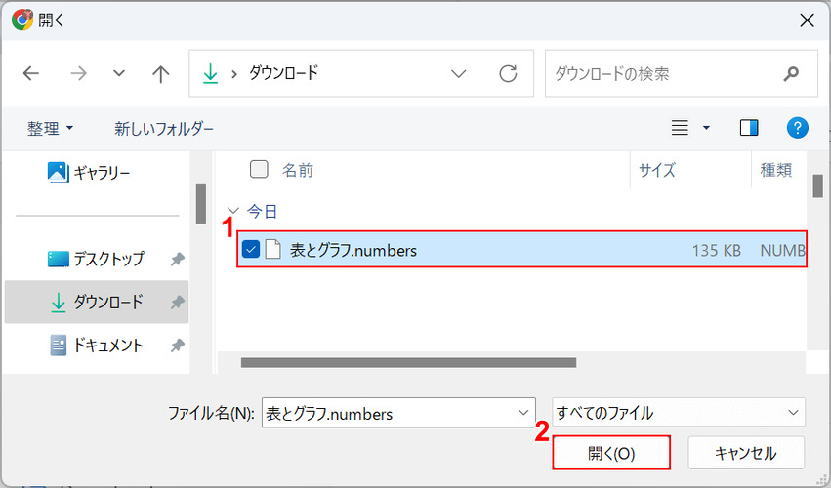The width and height of the screenshot is (831, 488).
Task: Unpin デスクトップ via its pin icon
Action: pyautogui.click(x=177, y=259)
